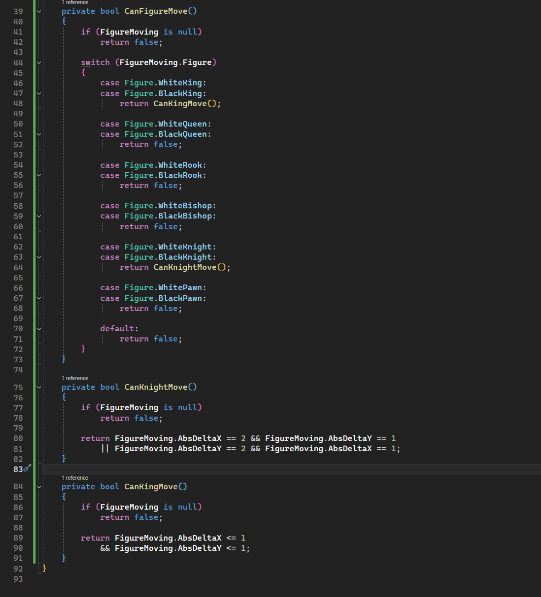Click AbsDeltaY on line 90 in CanKingMove

199,548
